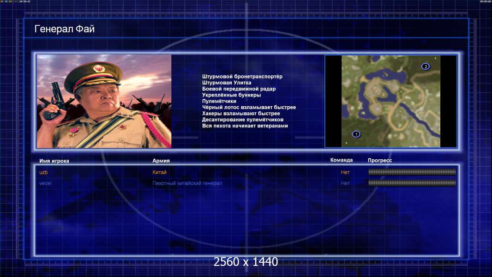The height and width of the screenshot is (277, 492).
Task: Click start position marker 1 on minimap
Action: (356, 134)
